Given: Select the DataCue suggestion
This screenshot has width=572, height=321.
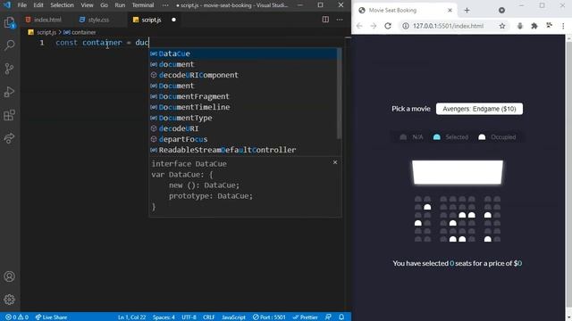Looking at the screenshot, I should (243, 53).
